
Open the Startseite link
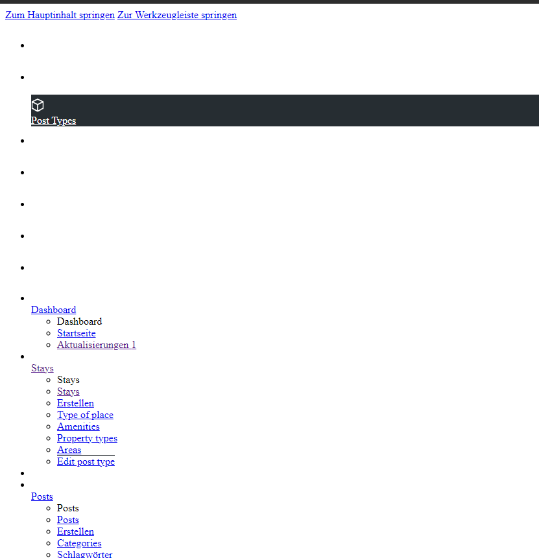coord(76,332)
